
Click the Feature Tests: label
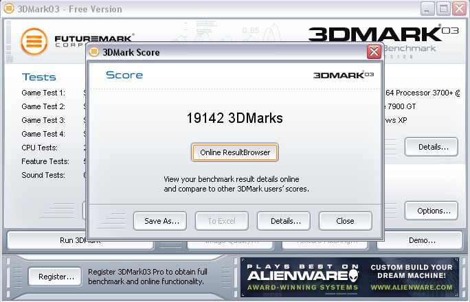[x=45, y=161]
